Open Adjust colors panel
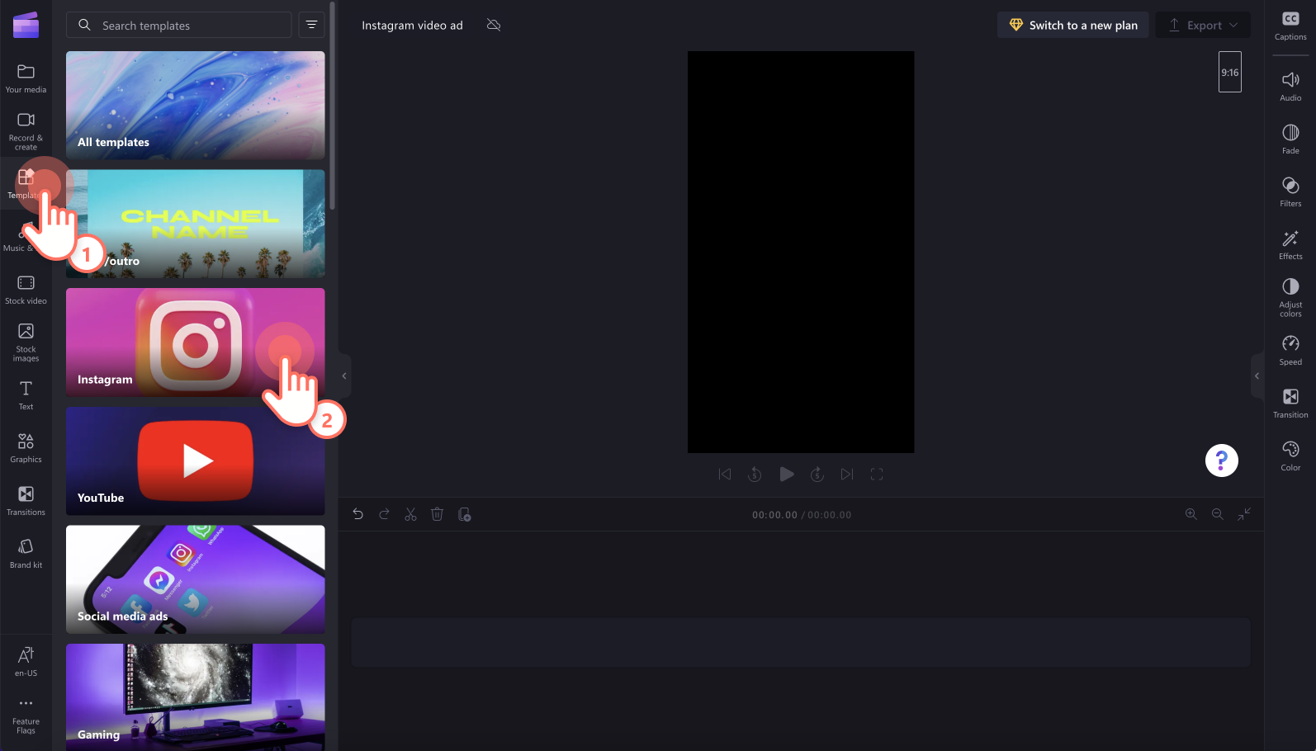 pos(1290,297)
